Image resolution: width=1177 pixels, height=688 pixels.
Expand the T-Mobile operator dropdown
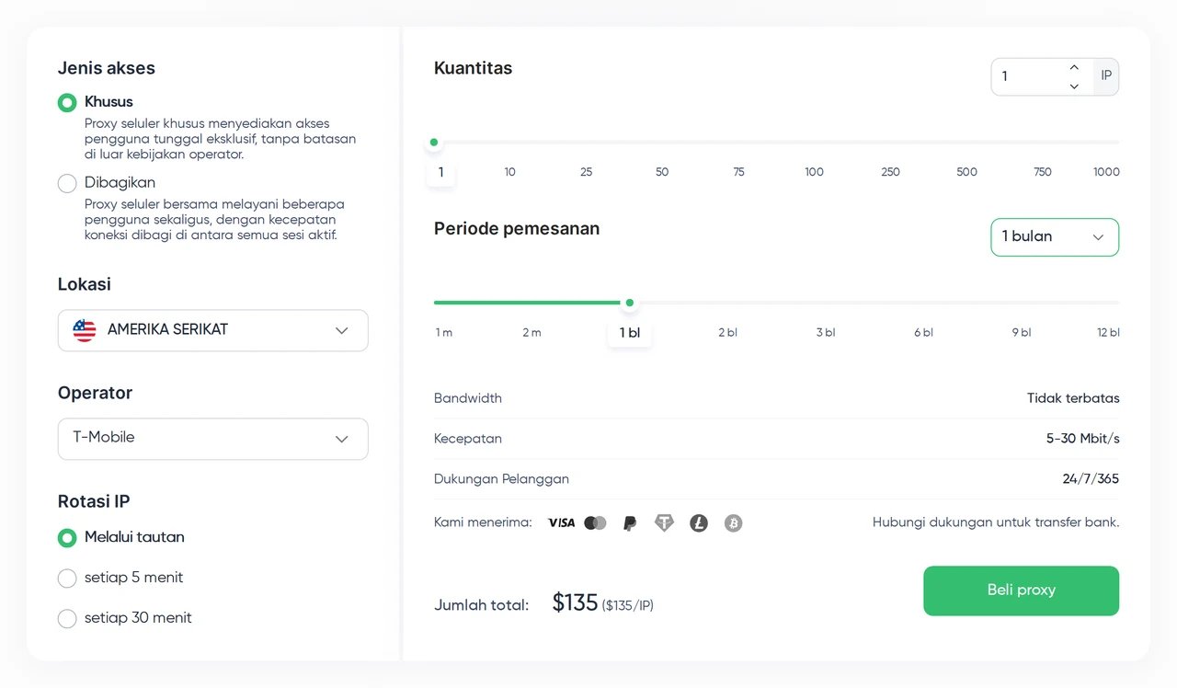pos(213,439)
